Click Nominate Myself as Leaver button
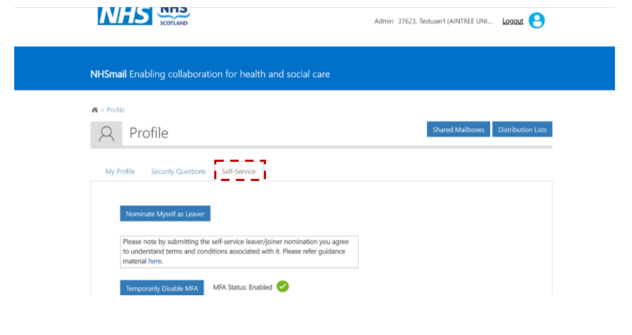 [x=165, y=214]
